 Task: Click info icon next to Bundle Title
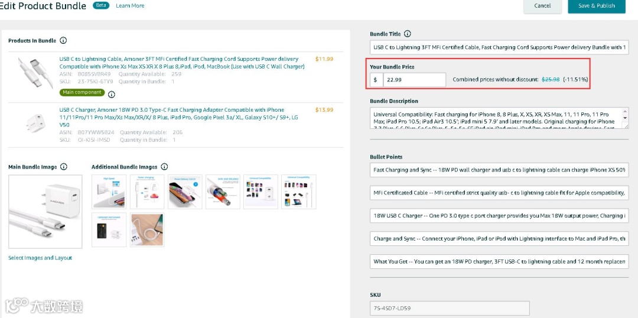tap(407, 34)
